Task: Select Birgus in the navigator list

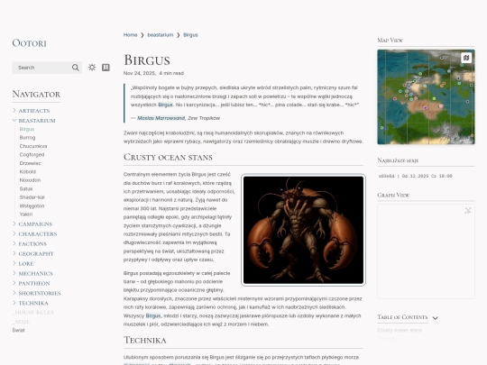Action: coord(27,129)
